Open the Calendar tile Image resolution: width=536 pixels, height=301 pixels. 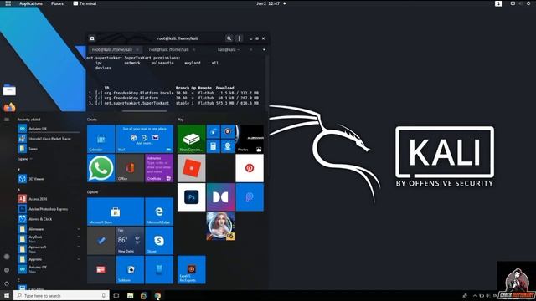click(100, 139)
